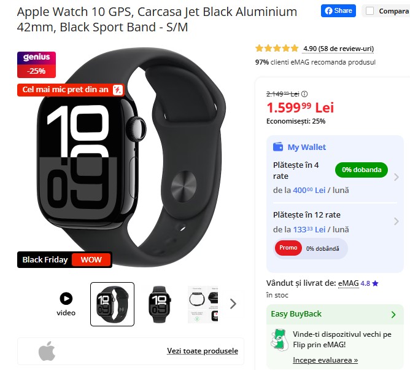Click the info icon next to old price
Screen dimensions: 410x370
(x=304, y=94)
